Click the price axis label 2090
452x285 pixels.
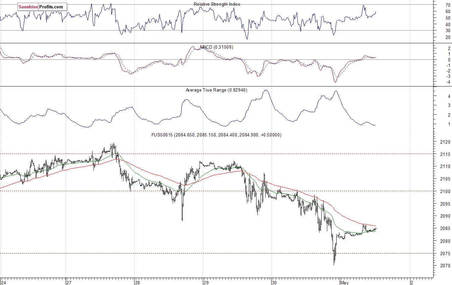(445, 216)
